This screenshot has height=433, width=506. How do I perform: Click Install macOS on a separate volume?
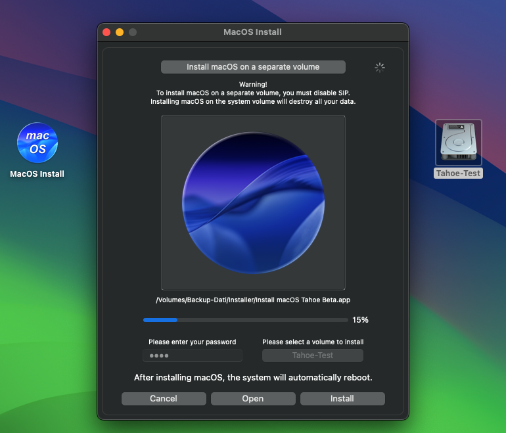click(253, 67)
